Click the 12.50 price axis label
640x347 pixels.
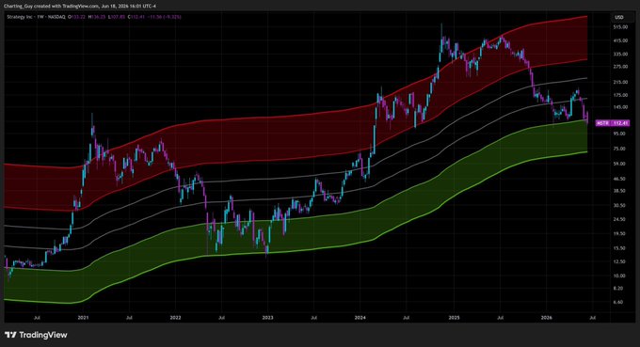pos(618,261)
